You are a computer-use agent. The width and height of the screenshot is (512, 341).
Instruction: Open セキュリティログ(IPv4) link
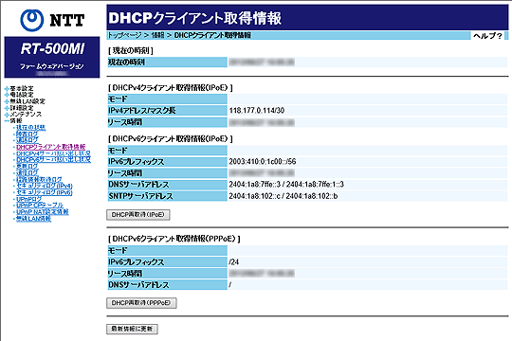click(45, 186)
